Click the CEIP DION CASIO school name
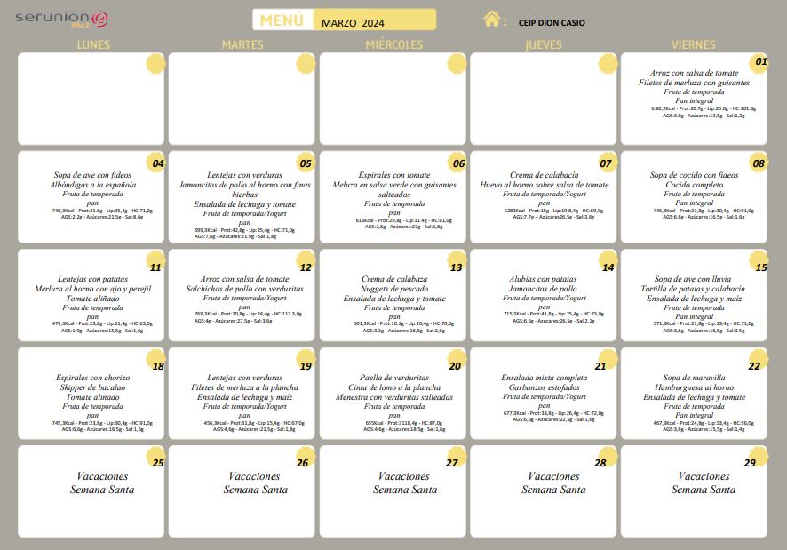 [552, 23]
